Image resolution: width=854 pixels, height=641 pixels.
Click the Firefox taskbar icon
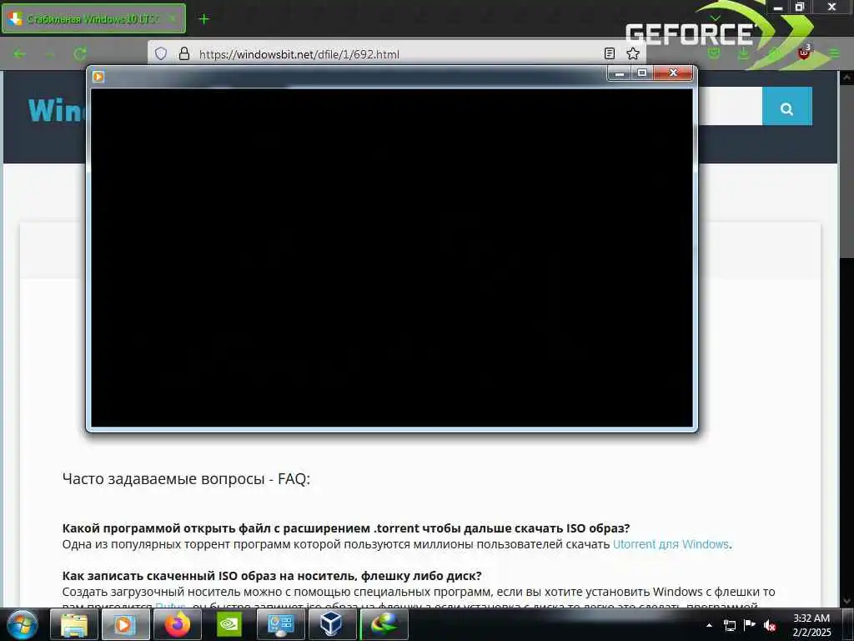click(x=178, y=624)
